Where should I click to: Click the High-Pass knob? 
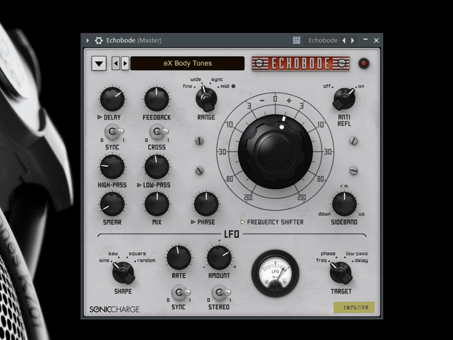coord(112,167)
